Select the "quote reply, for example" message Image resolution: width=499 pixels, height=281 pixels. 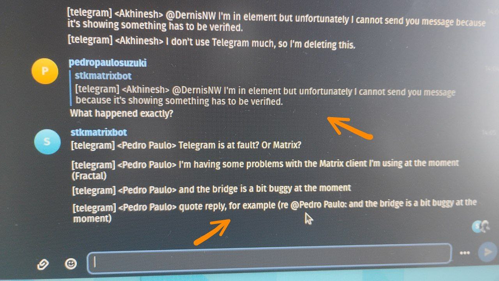click(x=275, y=211)
